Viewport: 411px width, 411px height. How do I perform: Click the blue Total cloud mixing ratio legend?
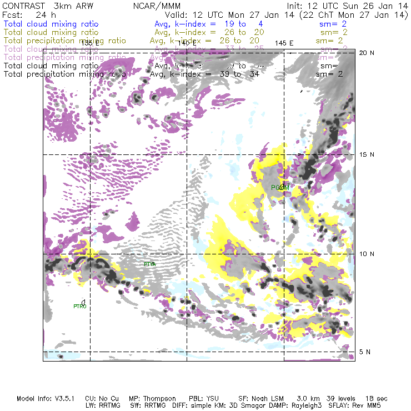pyautogui.click(x=51, y=24)
